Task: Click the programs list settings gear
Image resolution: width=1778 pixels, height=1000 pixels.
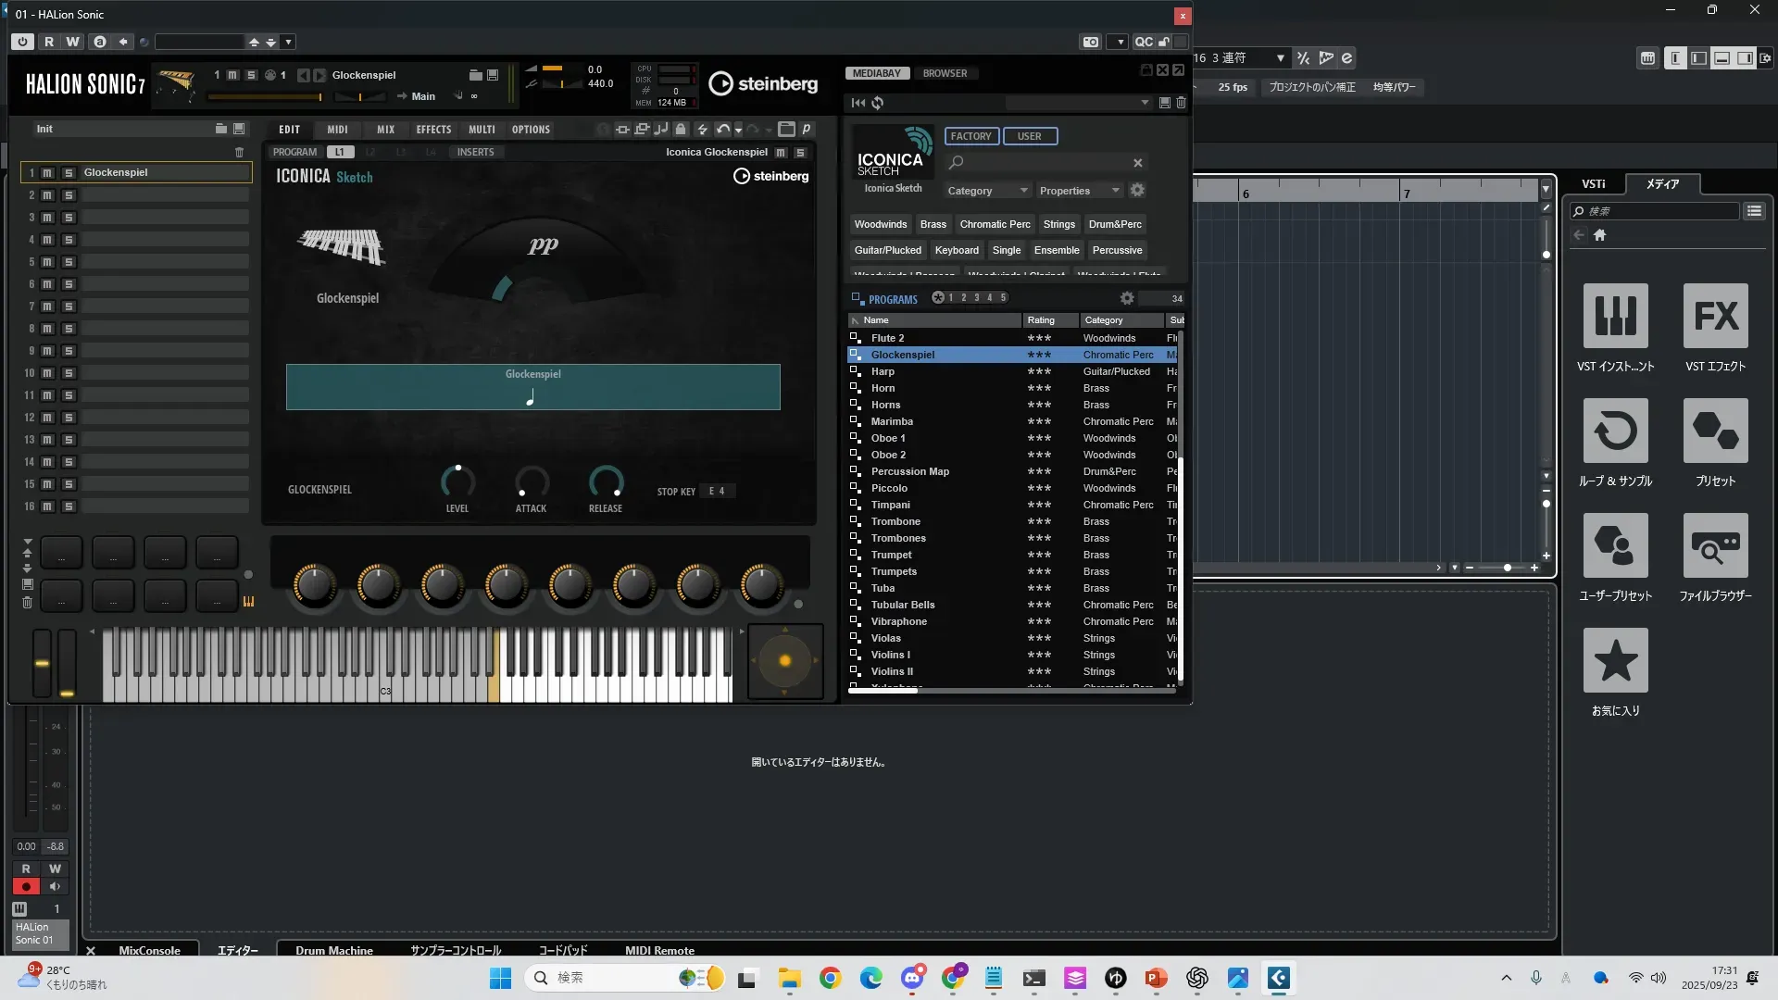Action: pyautogui.click(x=1127, y=298)
